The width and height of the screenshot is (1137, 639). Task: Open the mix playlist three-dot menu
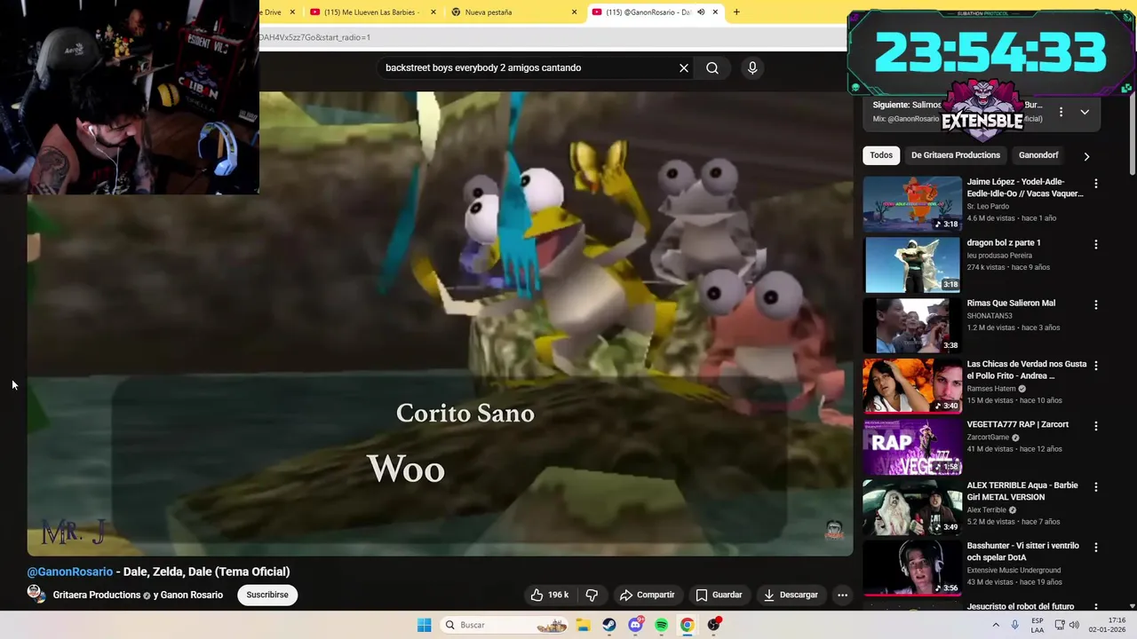[x=1061, y=112]
